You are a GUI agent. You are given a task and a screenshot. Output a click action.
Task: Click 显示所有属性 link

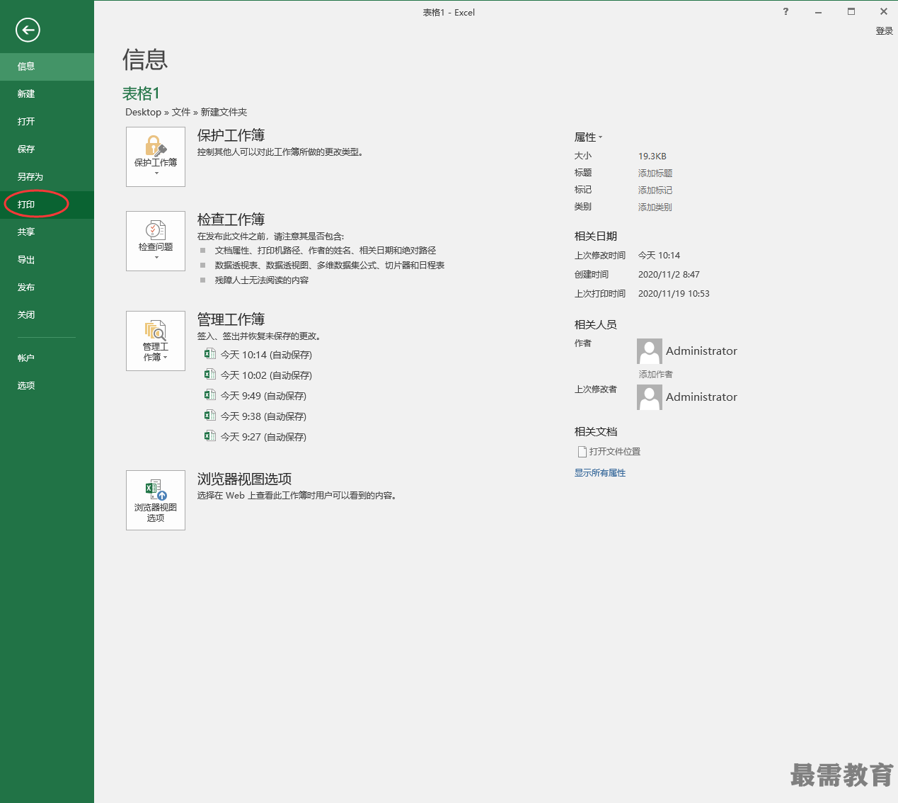click(x=600, y=473)
